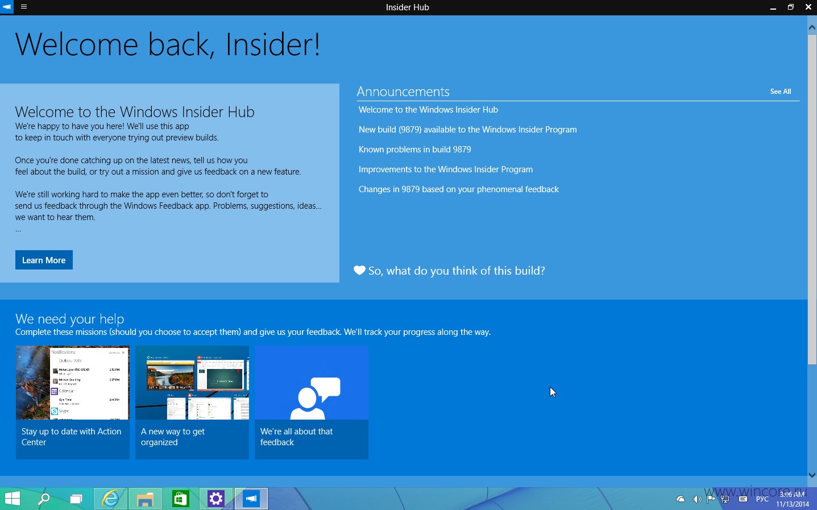This screenshot has width=817, height=510.
Task: Open the Action Center flag tray icon
Action: [x=711, y=499]
